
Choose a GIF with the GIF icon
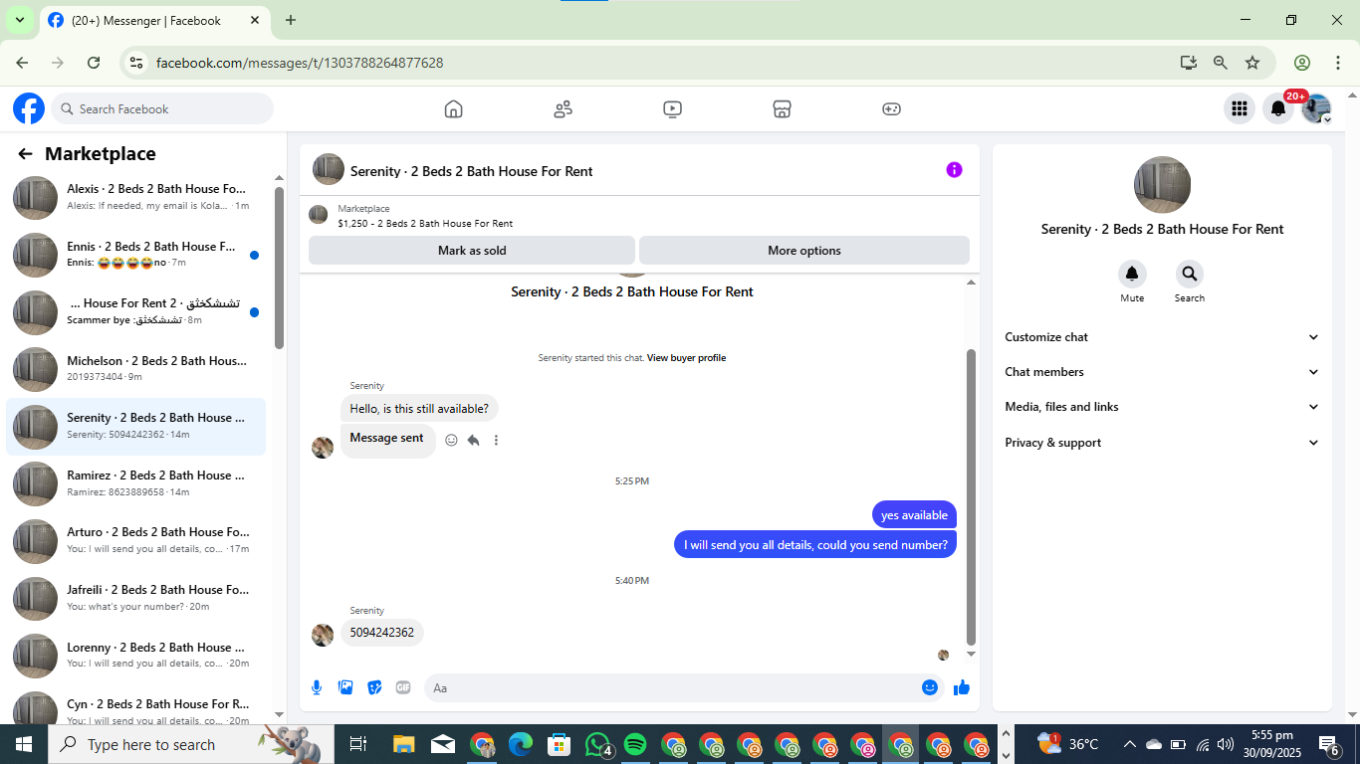click(x=403, y=687)
